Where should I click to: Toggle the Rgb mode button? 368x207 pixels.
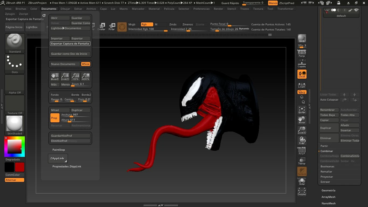[x=147, y=24]
